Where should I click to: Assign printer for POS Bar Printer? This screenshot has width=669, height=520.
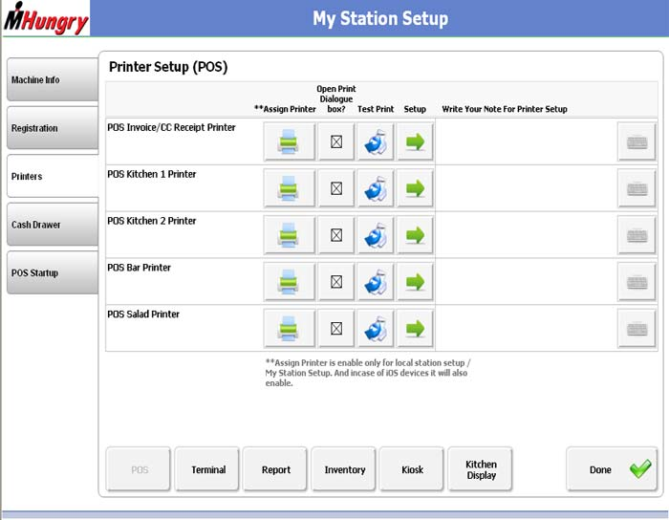pyautogui.click(x=290, y=282)
